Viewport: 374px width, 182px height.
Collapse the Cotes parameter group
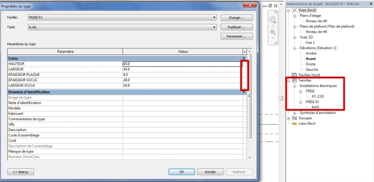(244, 58)
